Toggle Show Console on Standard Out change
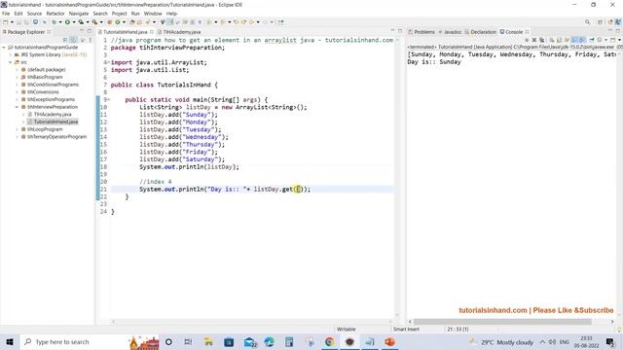This screenshot has height=350, width=623. point(575,40)
